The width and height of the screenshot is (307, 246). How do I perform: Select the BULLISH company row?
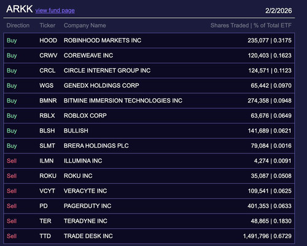click(x=149, y=131)
